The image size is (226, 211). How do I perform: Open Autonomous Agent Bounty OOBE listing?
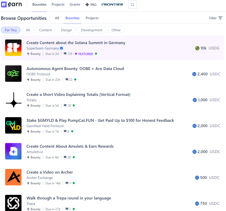tap(75, 69)
